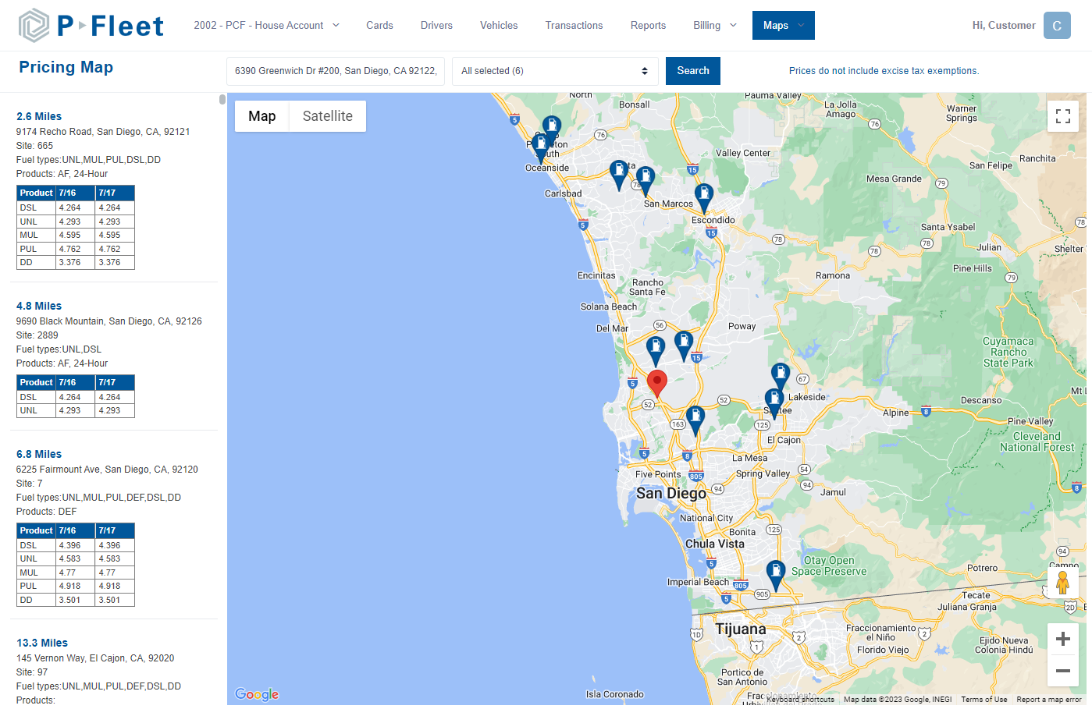Screen dimensions: 1092x709
Task: Click the Search button
Action: pos(692,70)
